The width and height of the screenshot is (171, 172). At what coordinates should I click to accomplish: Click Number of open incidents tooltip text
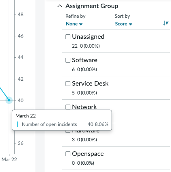(49, 124)
